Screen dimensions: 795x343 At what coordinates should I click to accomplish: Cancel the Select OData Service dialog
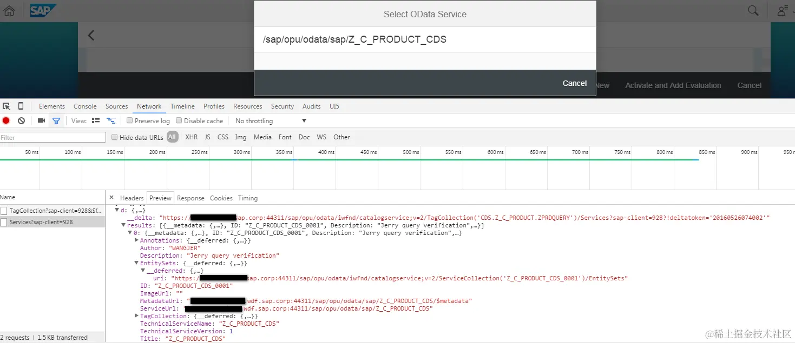[x=575, y=83]
